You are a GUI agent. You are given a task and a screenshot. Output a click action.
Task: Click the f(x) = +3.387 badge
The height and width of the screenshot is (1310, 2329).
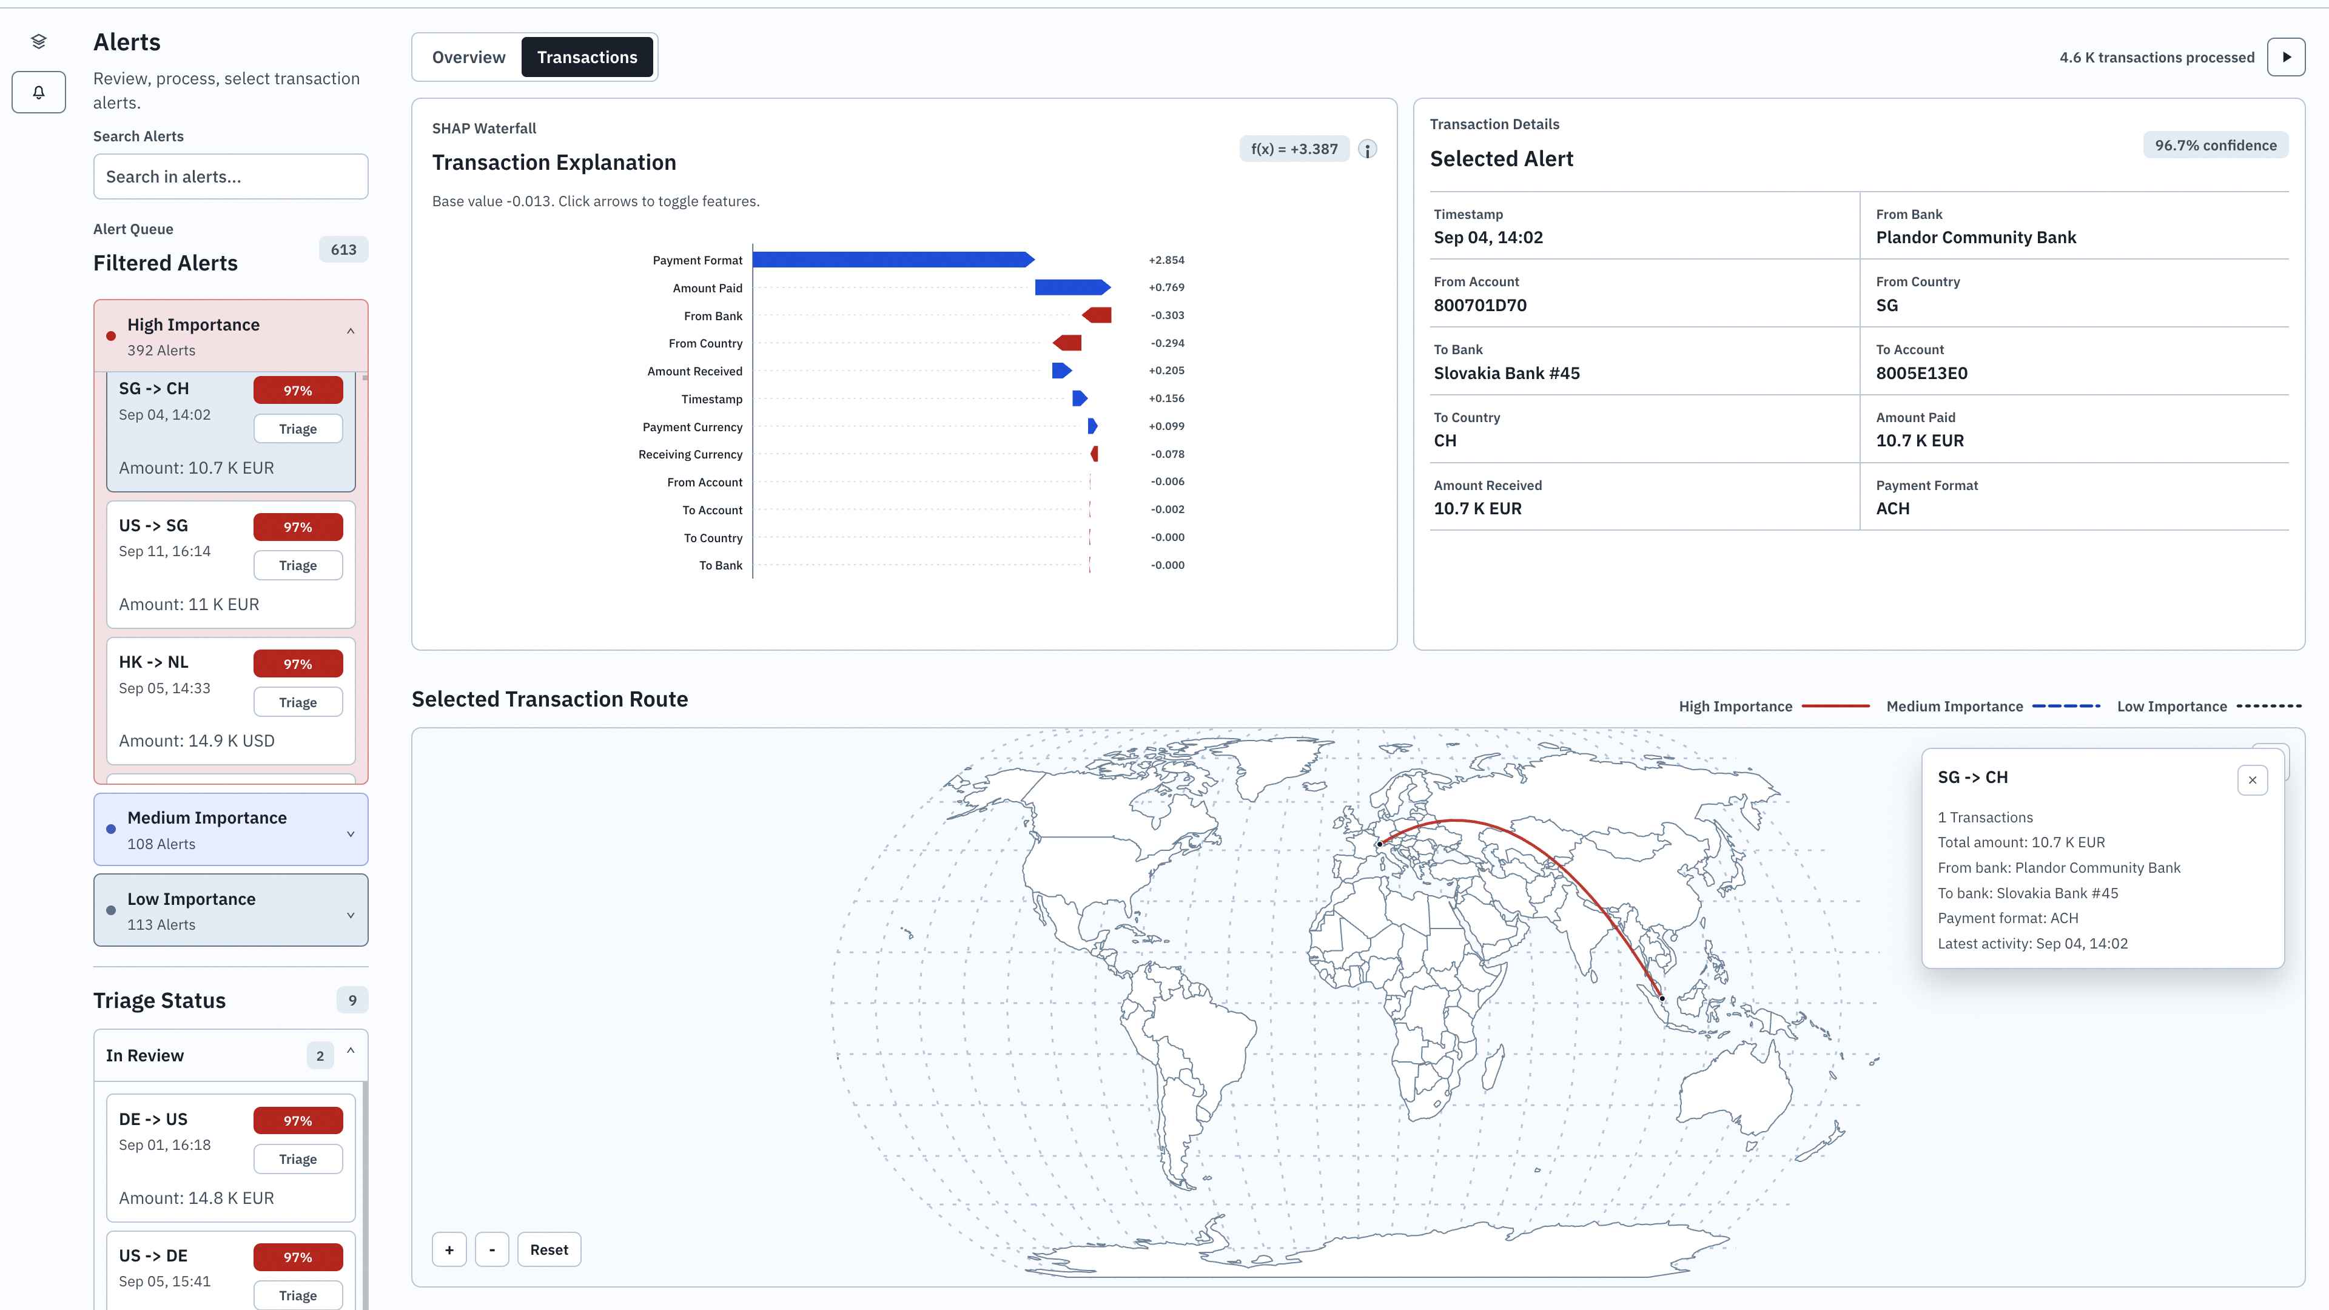[x=1294, y=149]
